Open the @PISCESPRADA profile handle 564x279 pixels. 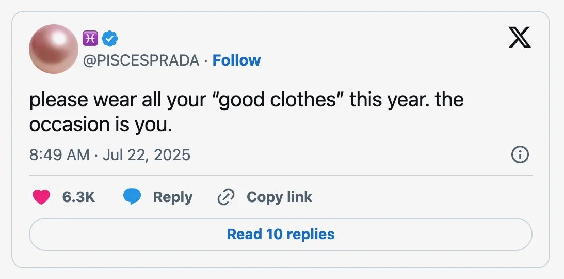(x=141, y=60)
